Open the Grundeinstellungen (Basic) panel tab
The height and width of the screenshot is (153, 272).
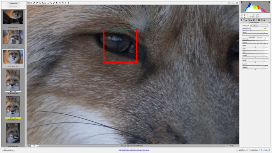coord(241,20)
